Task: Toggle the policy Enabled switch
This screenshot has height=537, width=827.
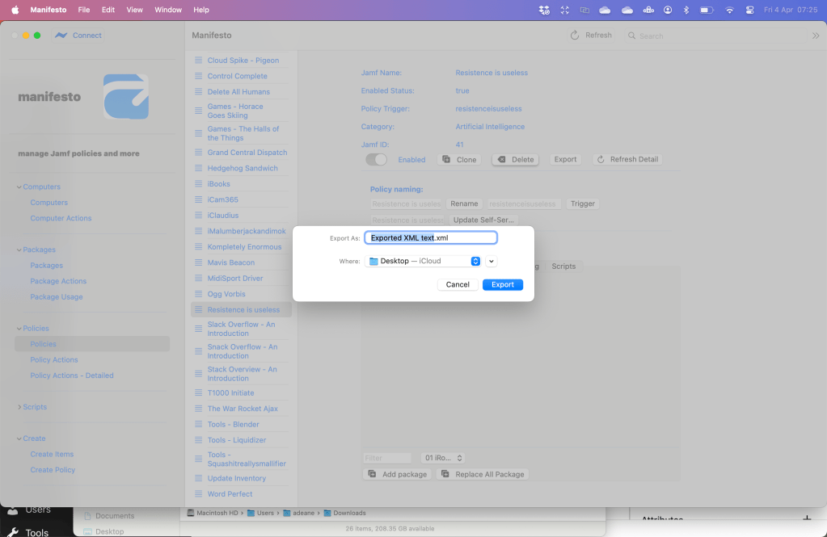Action: 377,160
